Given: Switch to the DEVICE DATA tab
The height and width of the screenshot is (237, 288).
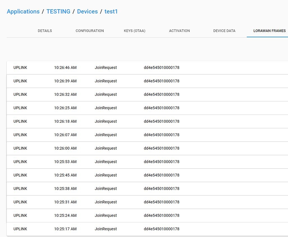Looking at the screenshot, I should [224, 31].
